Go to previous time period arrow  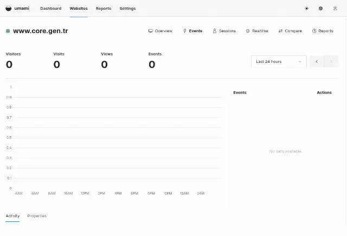[x=317, y=61]
